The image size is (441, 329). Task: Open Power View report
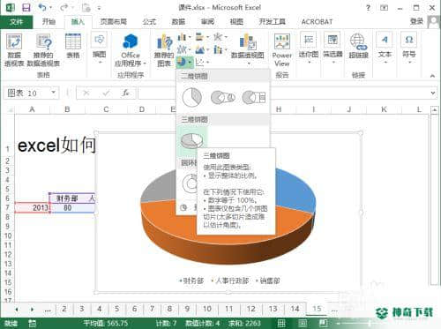coord(282,49)
